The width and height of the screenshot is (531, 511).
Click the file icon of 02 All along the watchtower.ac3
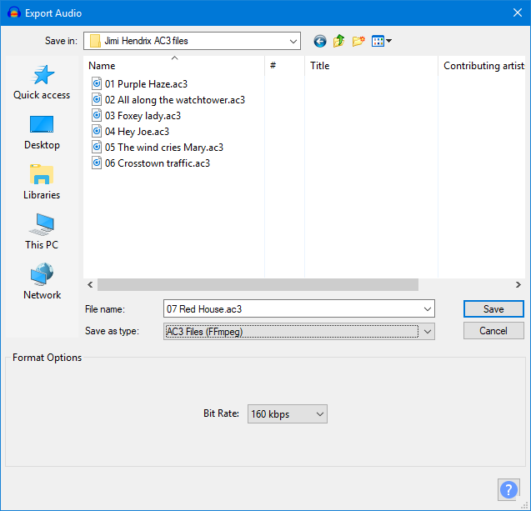97,99
